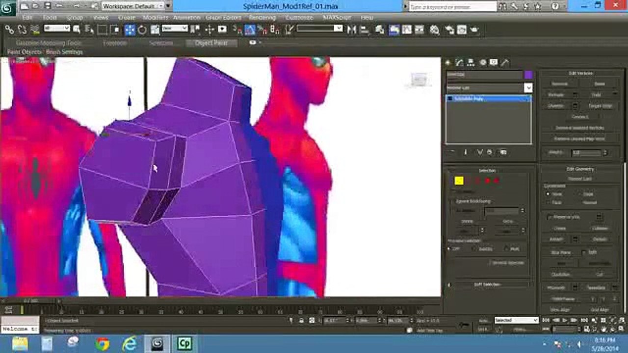Open Select by Name dialog
The width and height of the screenshot is (628, 353).
click(89, 29)
